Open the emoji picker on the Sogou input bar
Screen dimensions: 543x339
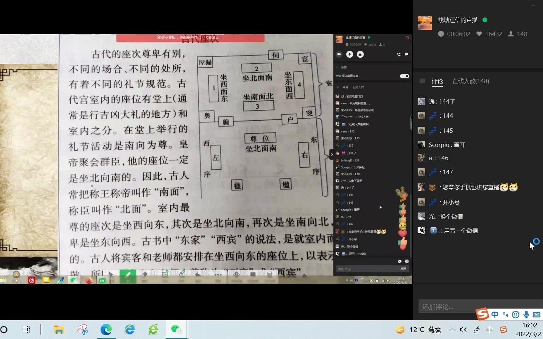(x=515, y=314)
